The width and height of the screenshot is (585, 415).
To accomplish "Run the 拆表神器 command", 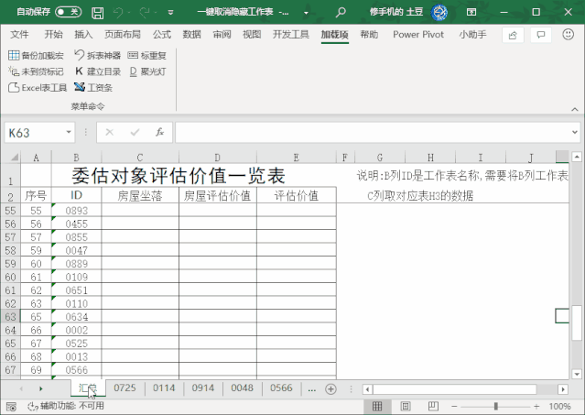I will click(97, 56).
